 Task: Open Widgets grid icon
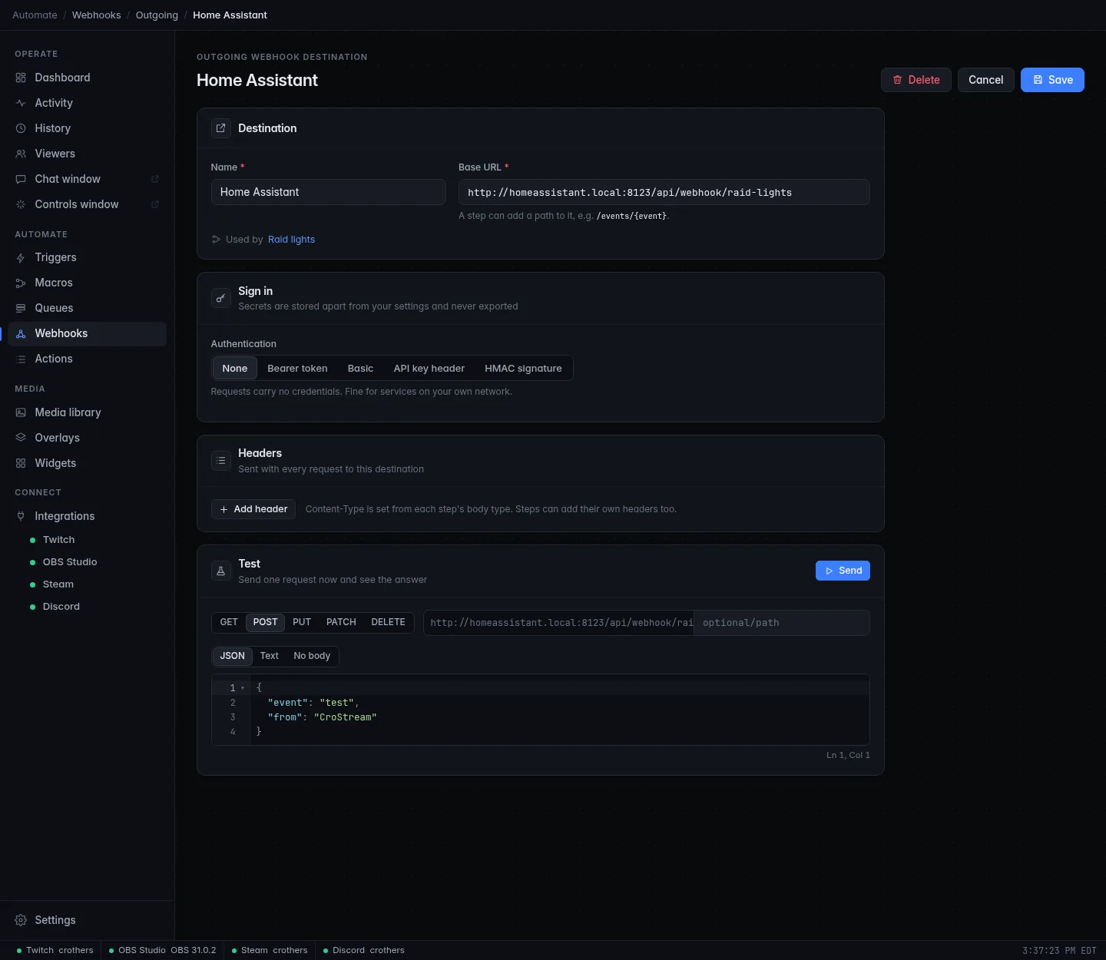[x=21, y=463]
